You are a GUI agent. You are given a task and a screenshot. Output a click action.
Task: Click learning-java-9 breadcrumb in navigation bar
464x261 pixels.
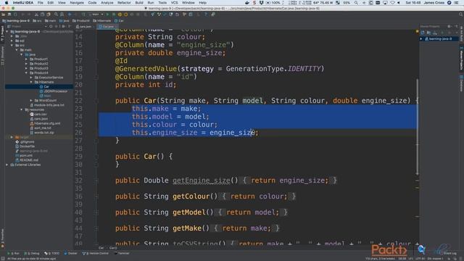(x=16, y=21)
